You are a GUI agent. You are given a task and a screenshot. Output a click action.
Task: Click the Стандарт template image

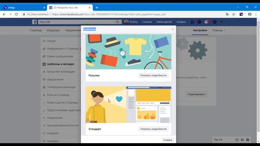coord(128,105)
